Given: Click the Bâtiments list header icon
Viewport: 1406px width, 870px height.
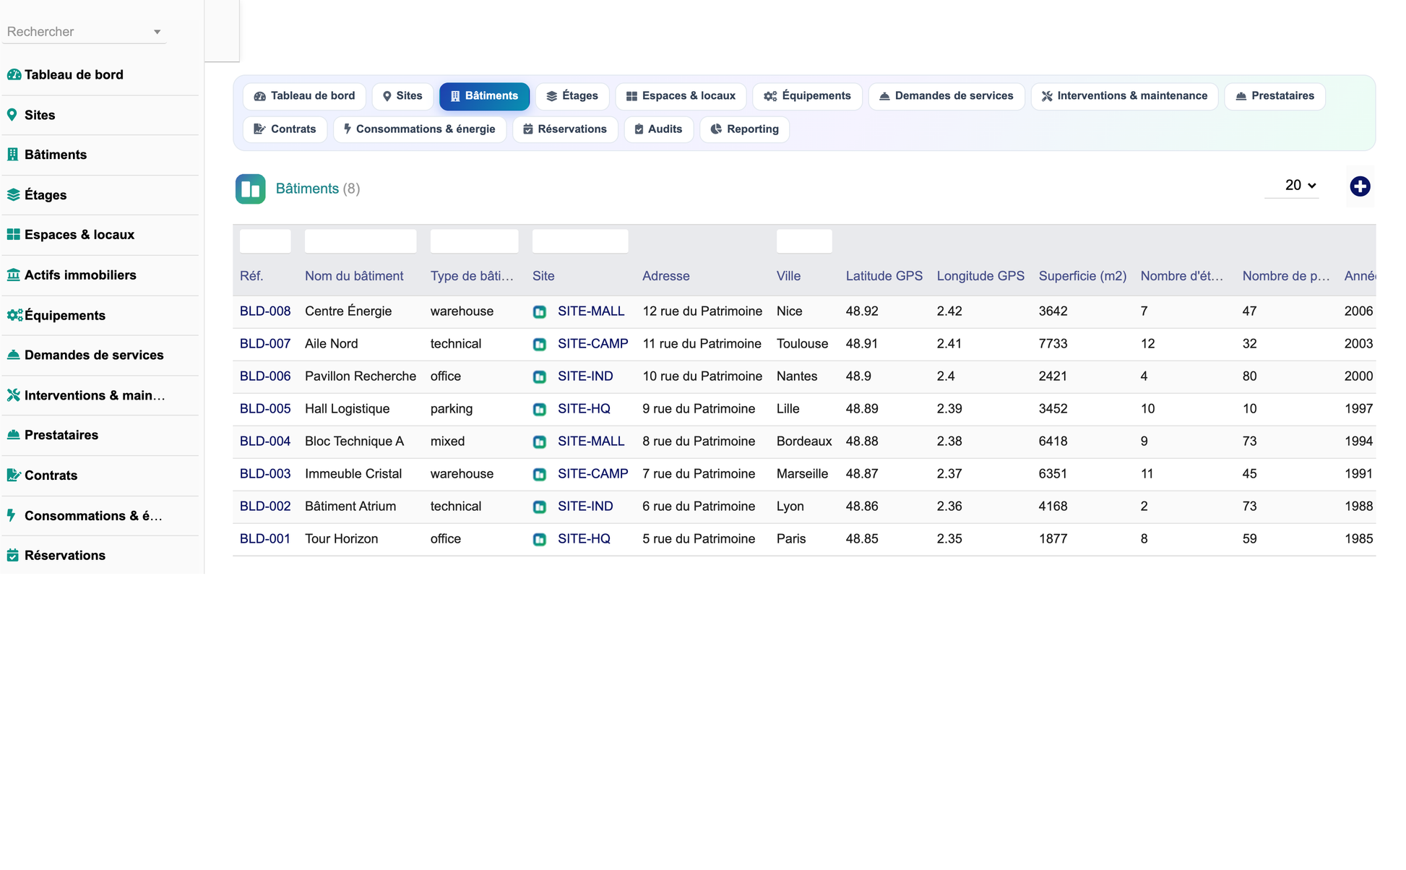Looking at the screenshot, I should coord(250,189).
